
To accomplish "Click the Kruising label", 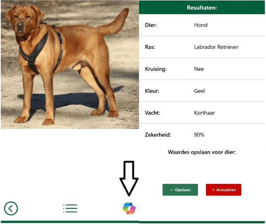I will tap(156, 69).
